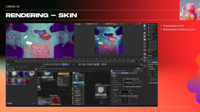Toggle keyframe dot for P.Y coordinate

pos(148,73)
